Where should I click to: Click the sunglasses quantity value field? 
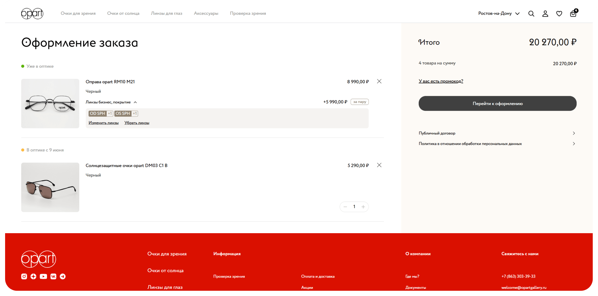[354, 207]
